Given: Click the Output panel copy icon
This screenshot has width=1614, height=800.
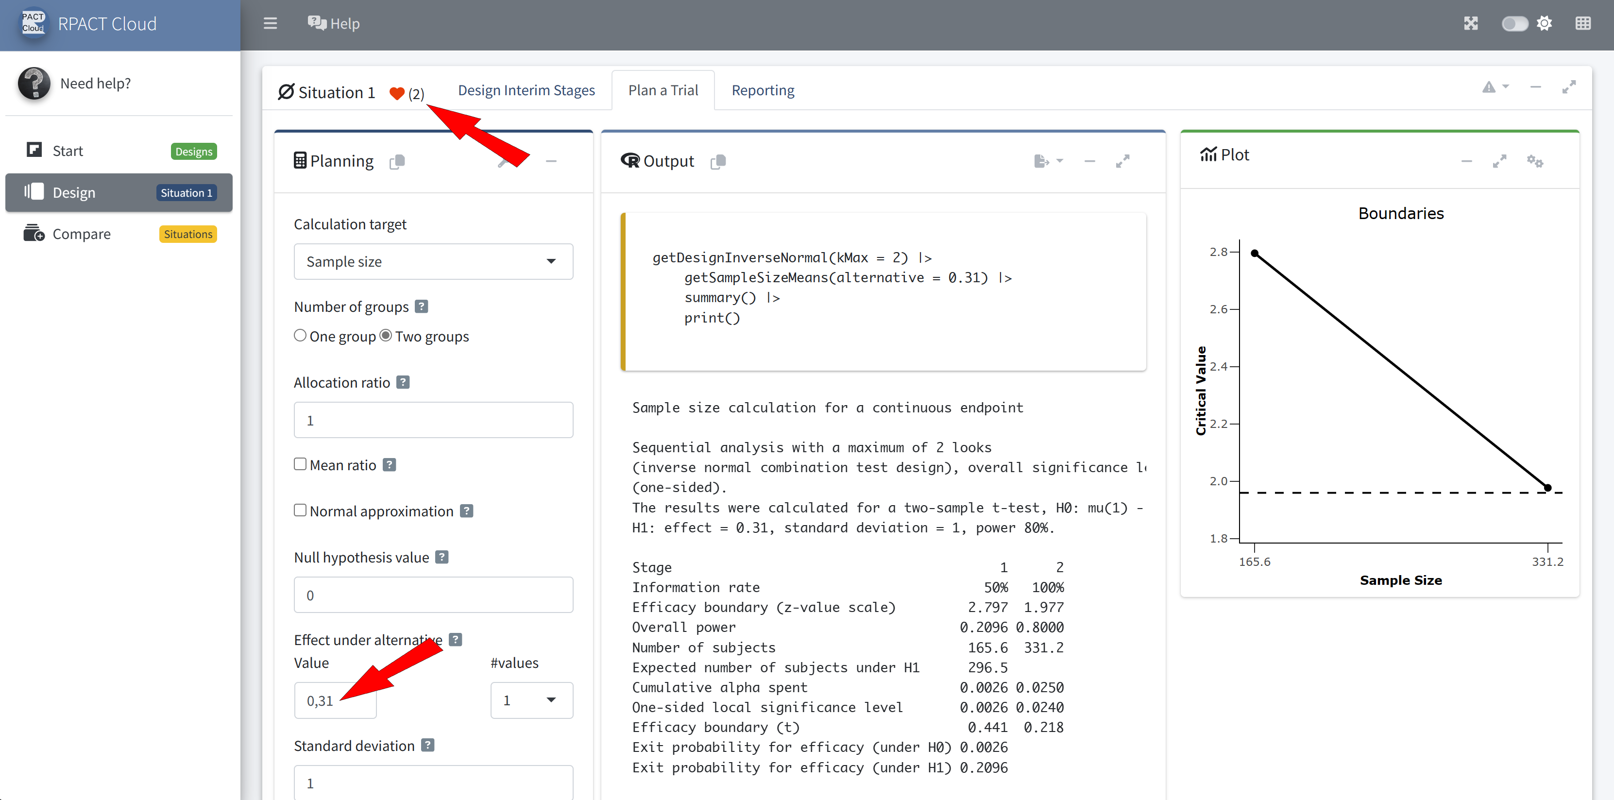Looking at the screenshot, I should [x=718, y=162].
